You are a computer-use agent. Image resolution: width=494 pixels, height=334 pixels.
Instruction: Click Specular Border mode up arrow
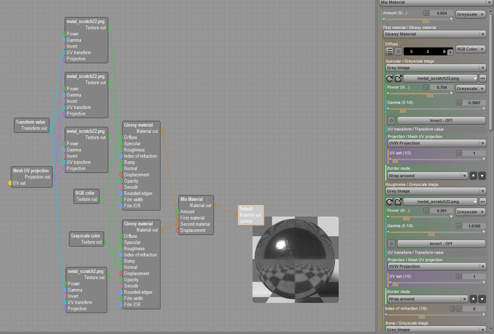[473, 176]
